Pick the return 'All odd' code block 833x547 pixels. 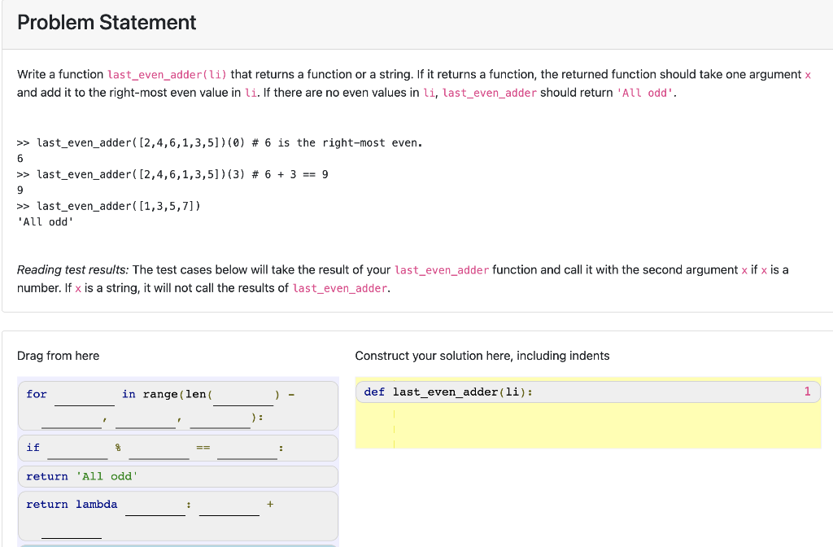click(178, 476)
